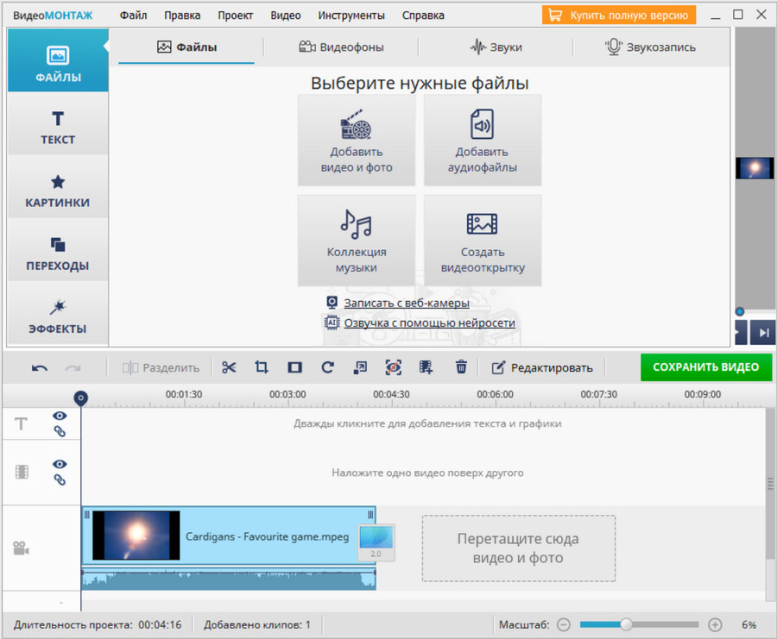Click the scissors cut icon
This screenshot has height=639, width=777.
[x=229, y=367]
